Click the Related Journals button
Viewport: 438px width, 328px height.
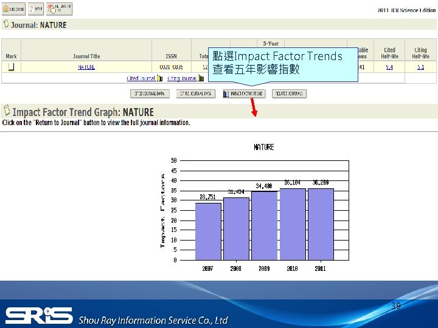(289, 94)
